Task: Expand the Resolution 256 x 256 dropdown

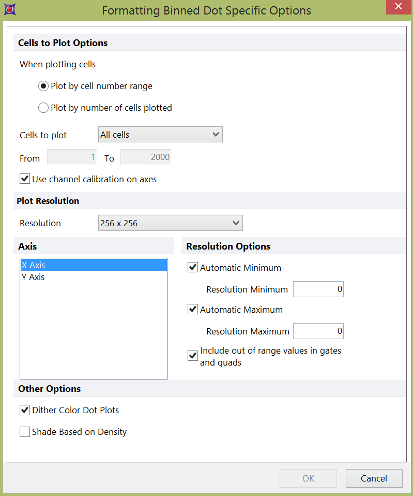Action: 170,223
